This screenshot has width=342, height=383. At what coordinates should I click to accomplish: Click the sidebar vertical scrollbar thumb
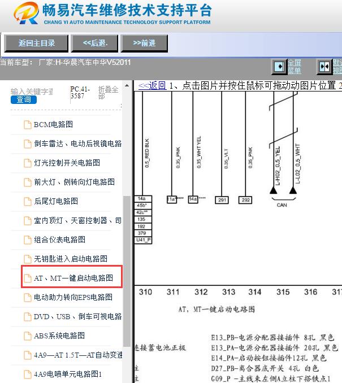(127, 271)
